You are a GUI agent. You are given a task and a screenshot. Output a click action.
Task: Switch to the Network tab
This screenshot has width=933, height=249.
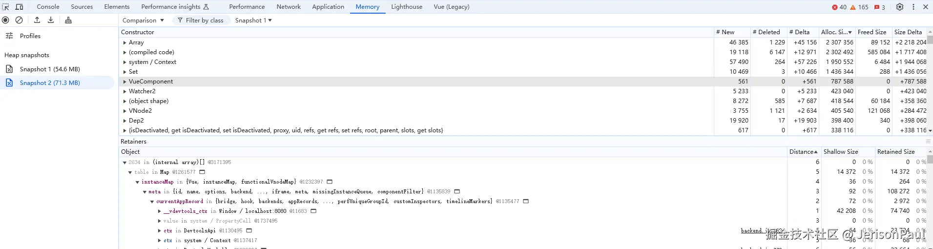pos(289,7)
